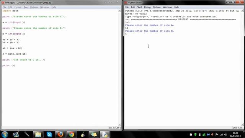Viewport: 245px width, 138px height.
Task: Open Sticky Notes from the taskbar
Action: point(94,135)
